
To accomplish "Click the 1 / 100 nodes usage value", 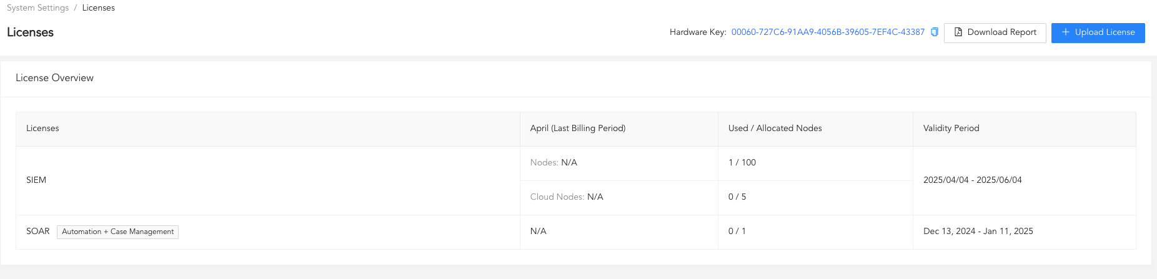I will click(742, 163).
